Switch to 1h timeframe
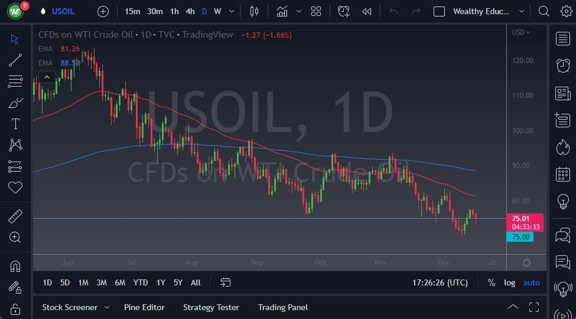This screenshot has height=319, width=576. click(174, 11)
